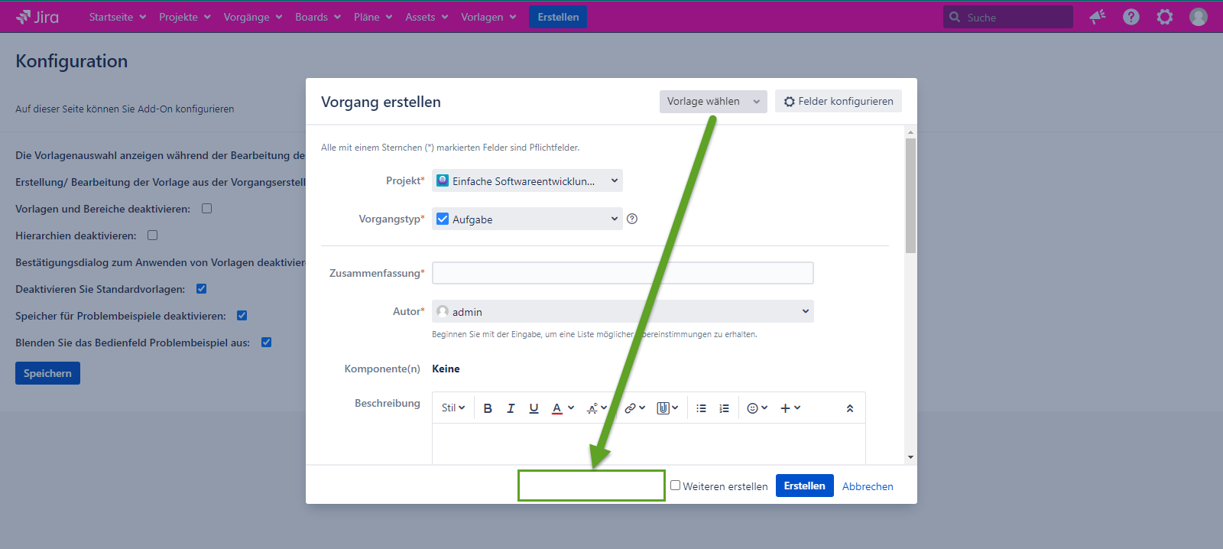Screen dimensions: 1223x549
Task: Check the 'Weiteren erstellen' checkbox
Action: click(x=676, y=486)
